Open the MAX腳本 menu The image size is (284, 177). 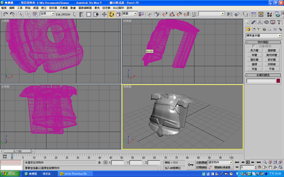118,8
